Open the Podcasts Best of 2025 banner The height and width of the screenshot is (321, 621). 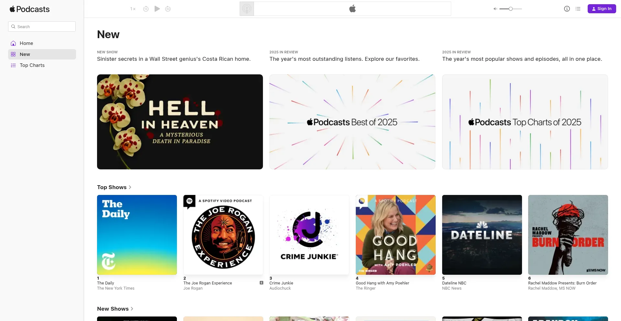(352, 122)
